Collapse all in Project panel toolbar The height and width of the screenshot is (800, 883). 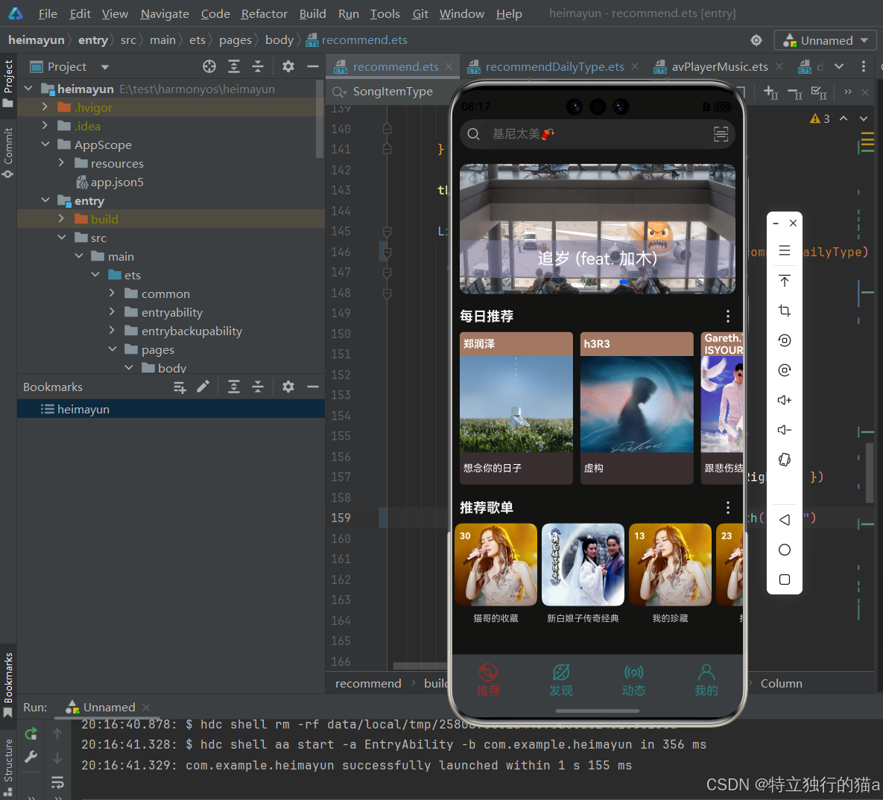(x=258, y=66)
